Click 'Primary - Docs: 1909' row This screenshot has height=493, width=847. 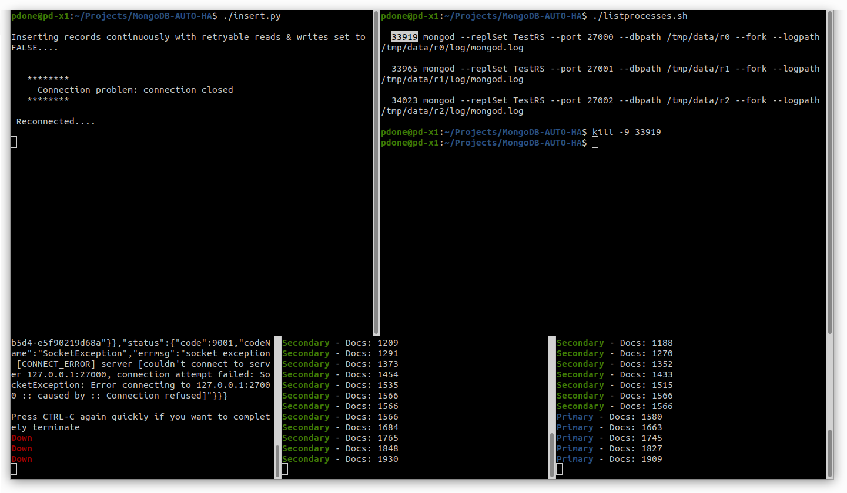click(x=610, y=459)
